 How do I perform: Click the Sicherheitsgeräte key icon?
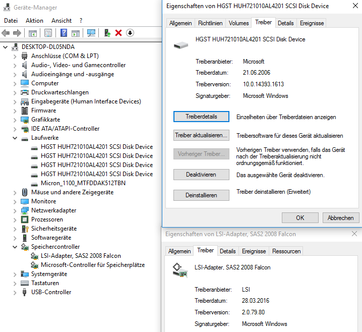tap(25, 229)
